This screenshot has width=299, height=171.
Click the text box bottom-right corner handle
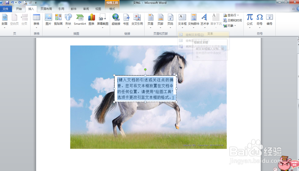pos(176,102)
